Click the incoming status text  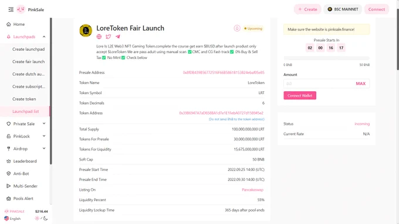point(362,124)
